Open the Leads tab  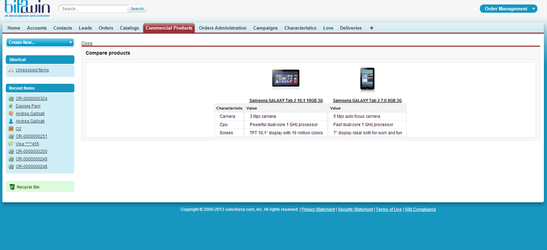pyautogui.click(x=85, y=28)
